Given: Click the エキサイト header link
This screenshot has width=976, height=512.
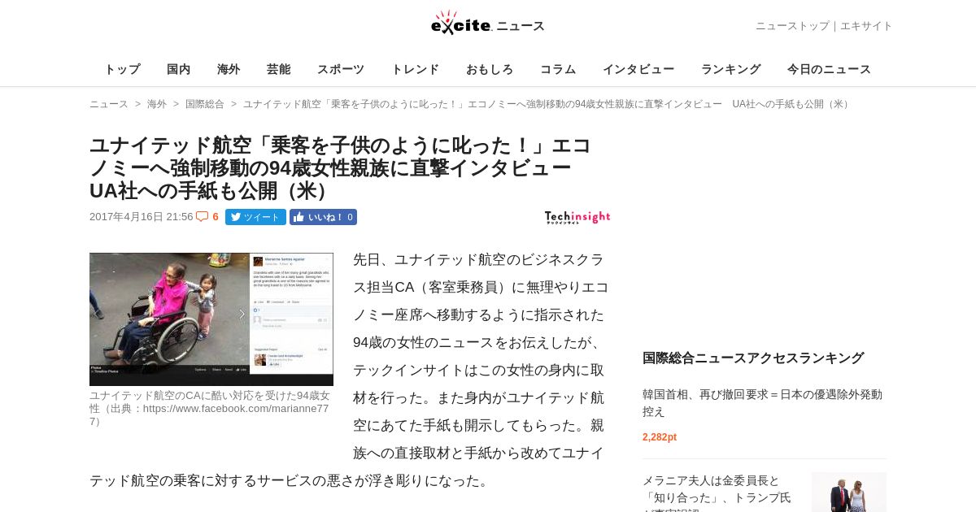Looking at the screenshot, I should 866,26.
